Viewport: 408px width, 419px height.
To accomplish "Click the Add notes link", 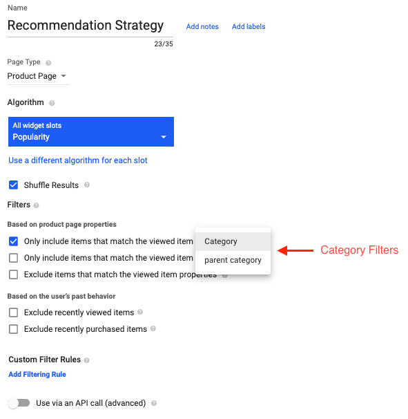I will (202, 26).
